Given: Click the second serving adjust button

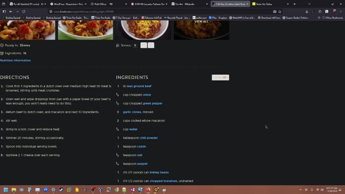Looking at the screenshot, I should click(151, 46).
